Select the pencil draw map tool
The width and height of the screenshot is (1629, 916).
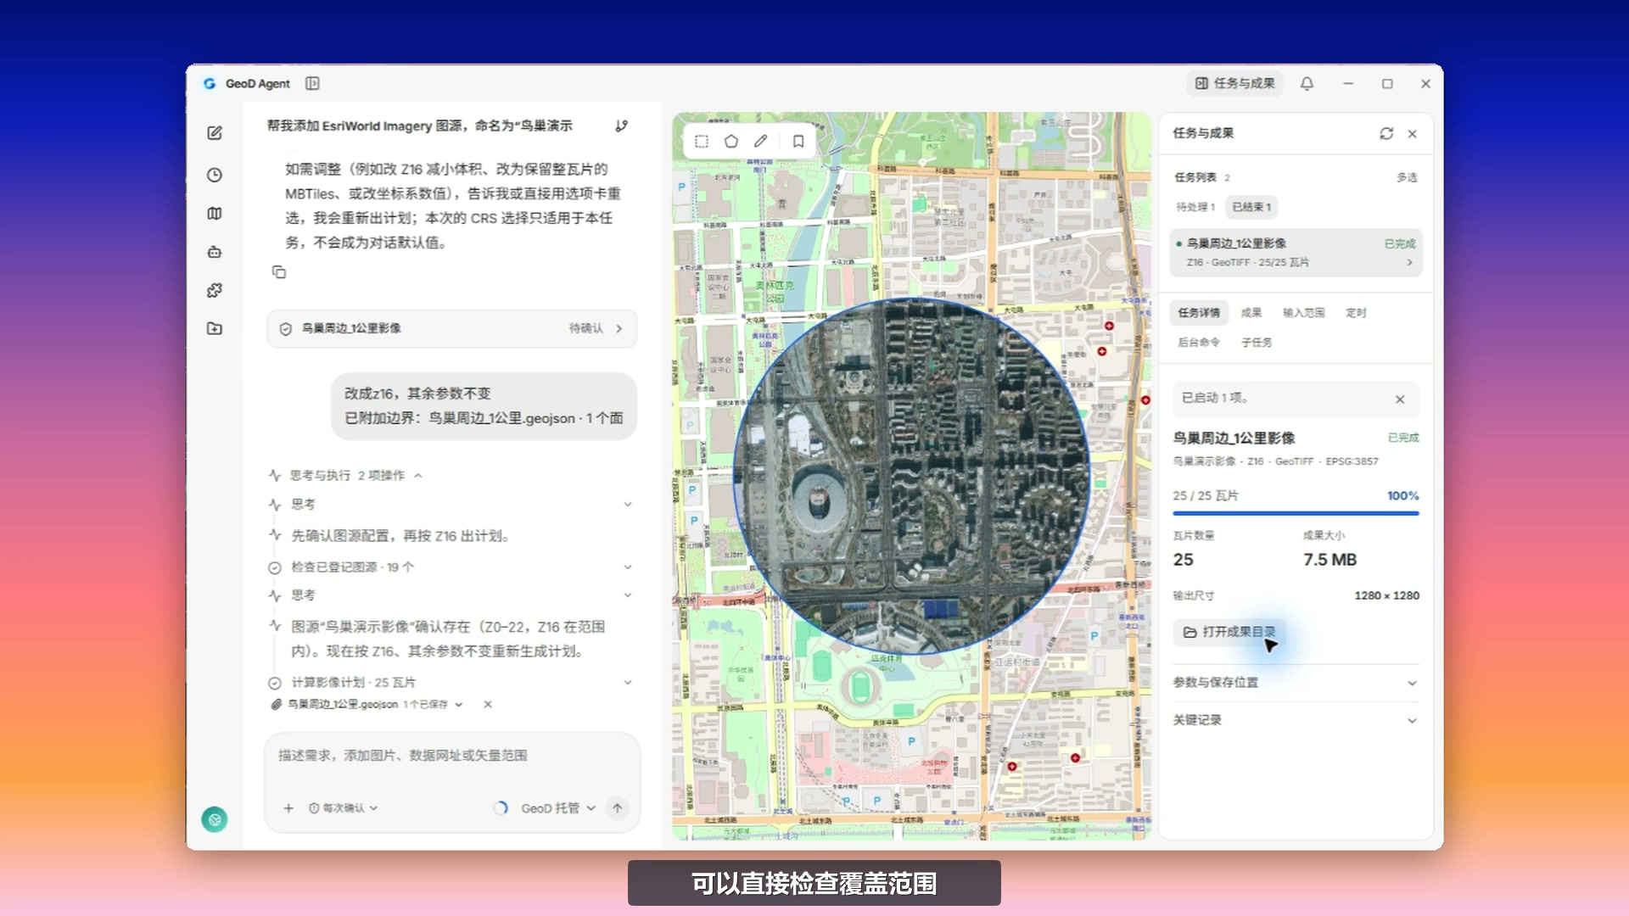pyautogui.click(x=761, y=142)
